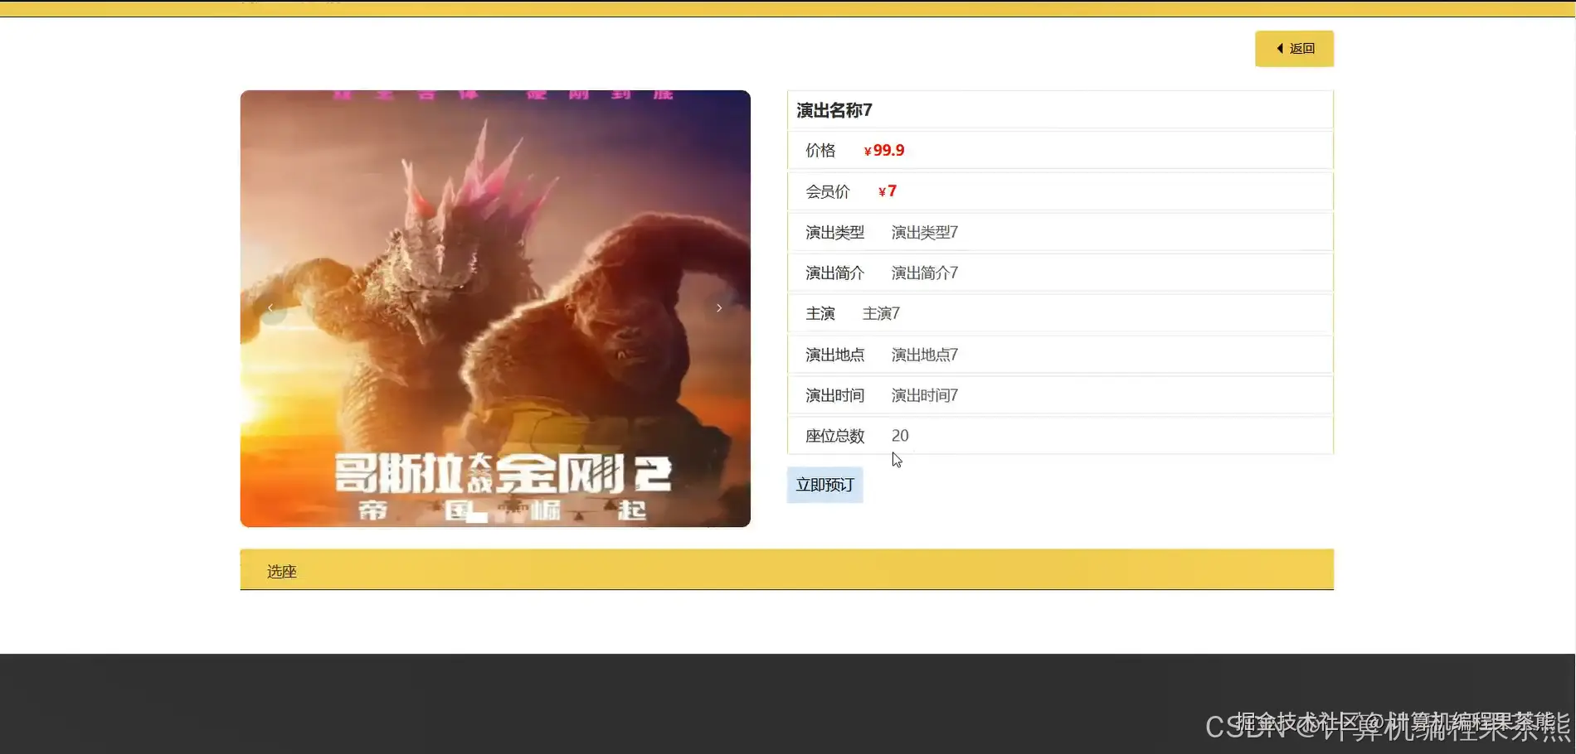Click the show title 演出名称7

pyautogui.click(x=833, y=109)
